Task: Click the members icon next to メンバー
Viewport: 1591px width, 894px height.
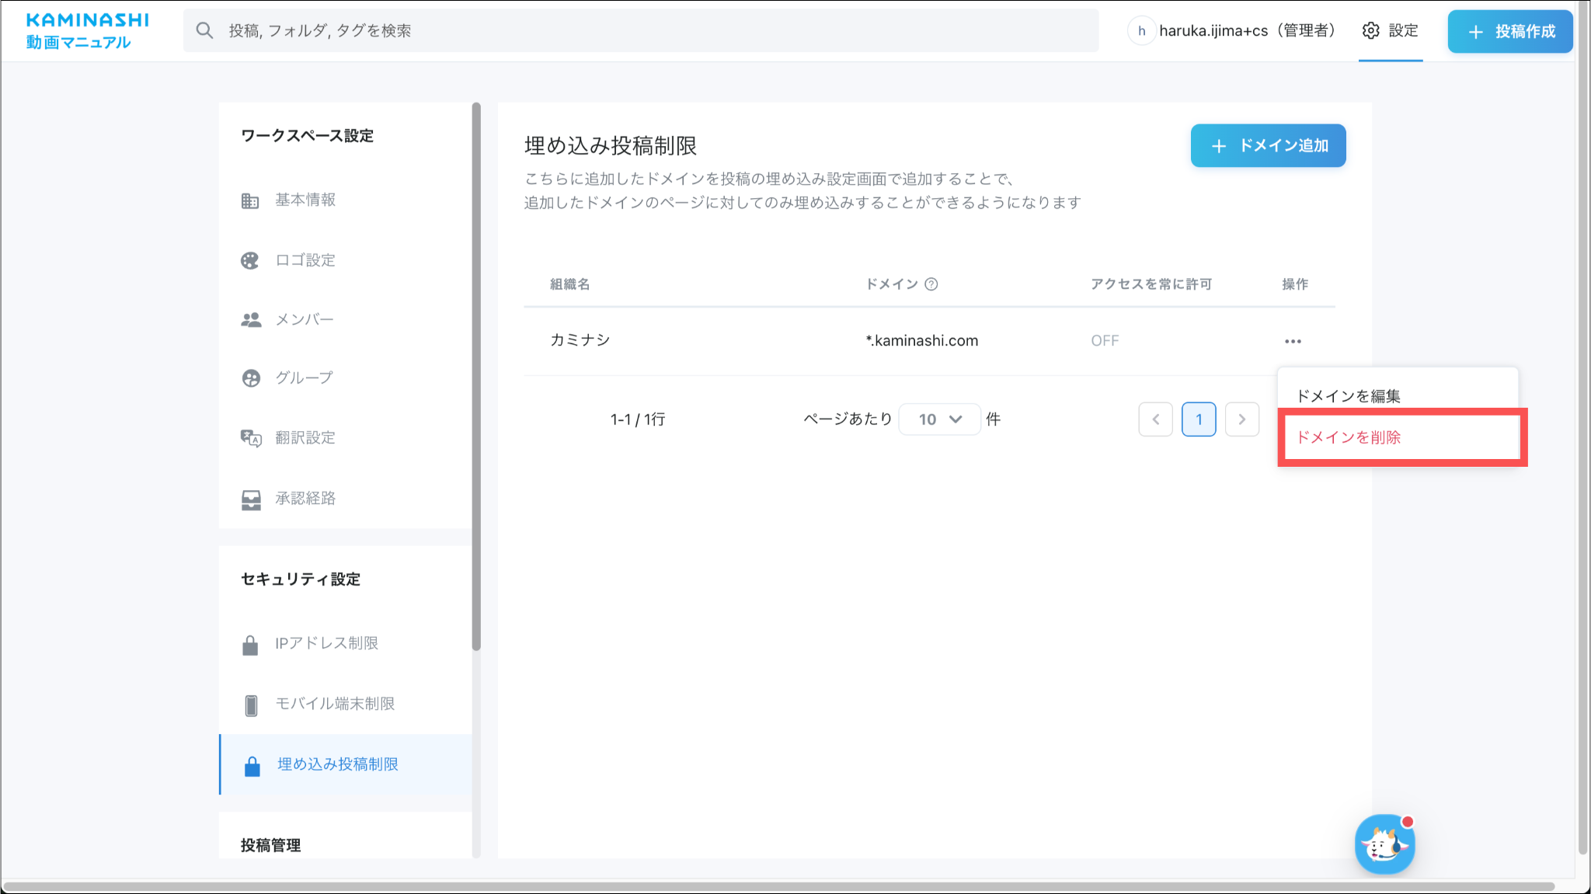Action: point(250,319)
